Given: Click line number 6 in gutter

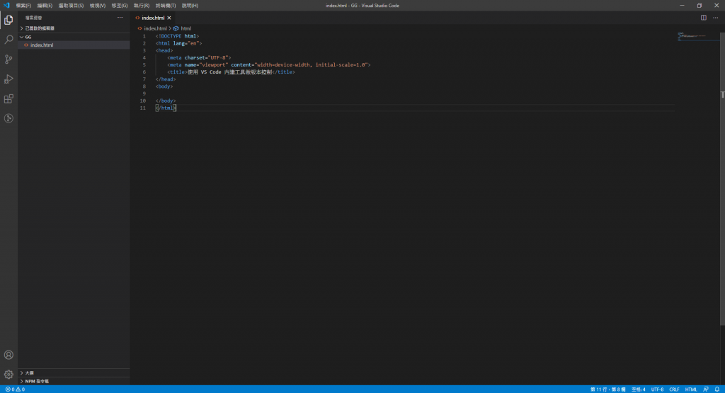Looking at the screenshot, I should click(144, 72).
